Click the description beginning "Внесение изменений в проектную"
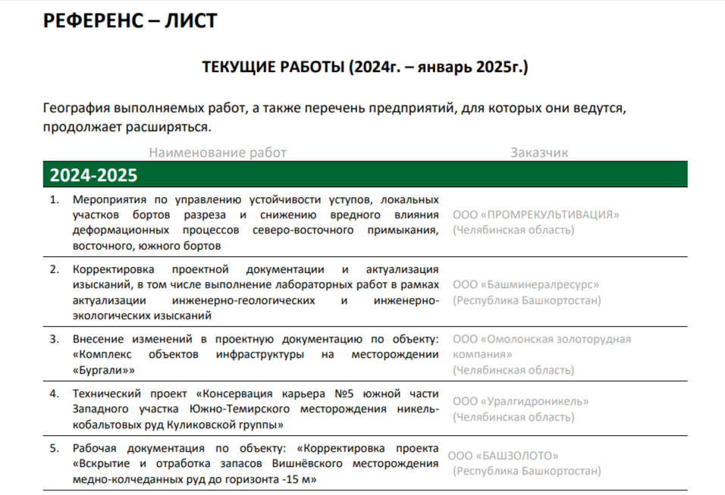The image size is (725, 495). tap(256, 355)
